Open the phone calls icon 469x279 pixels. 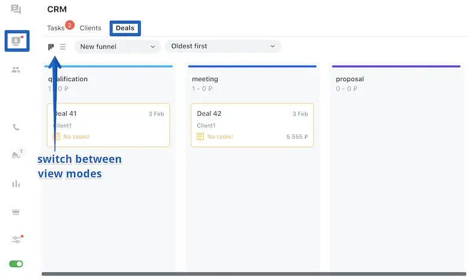pyautogui.click(x=16, y=127)
